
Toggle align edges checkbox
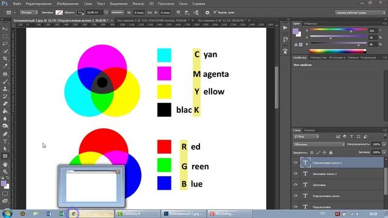[215, 12]
